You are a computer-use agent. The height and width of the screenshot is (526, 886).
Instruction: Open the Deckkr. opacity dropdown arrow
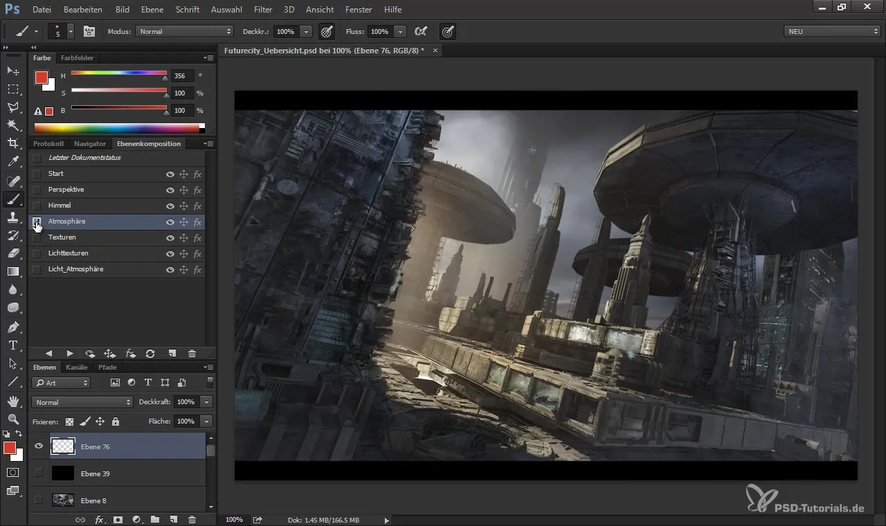[x=307, y=31]
